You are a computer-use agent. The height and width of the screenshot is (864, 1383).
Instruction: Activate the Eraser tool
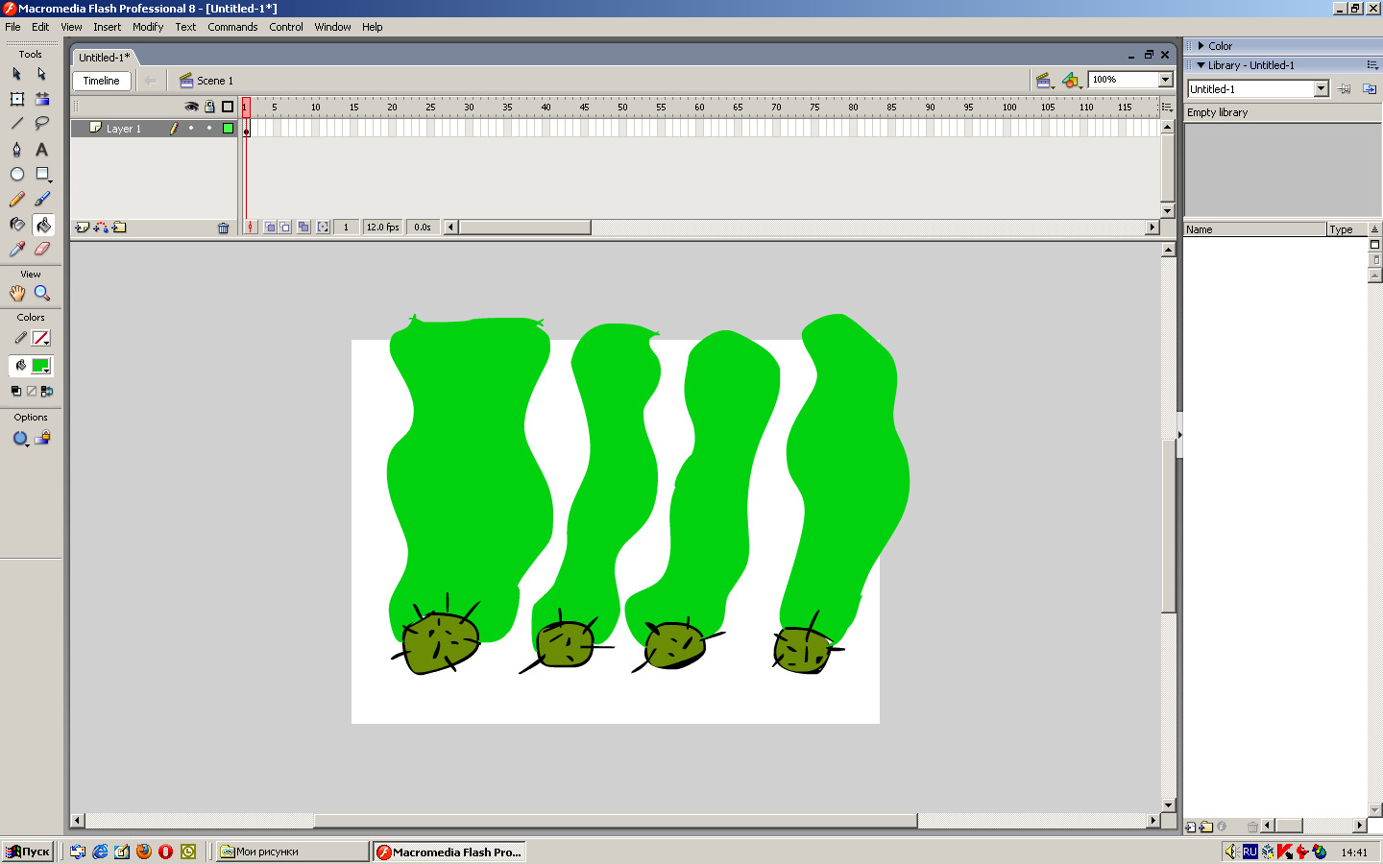click(x=41, y=249)
